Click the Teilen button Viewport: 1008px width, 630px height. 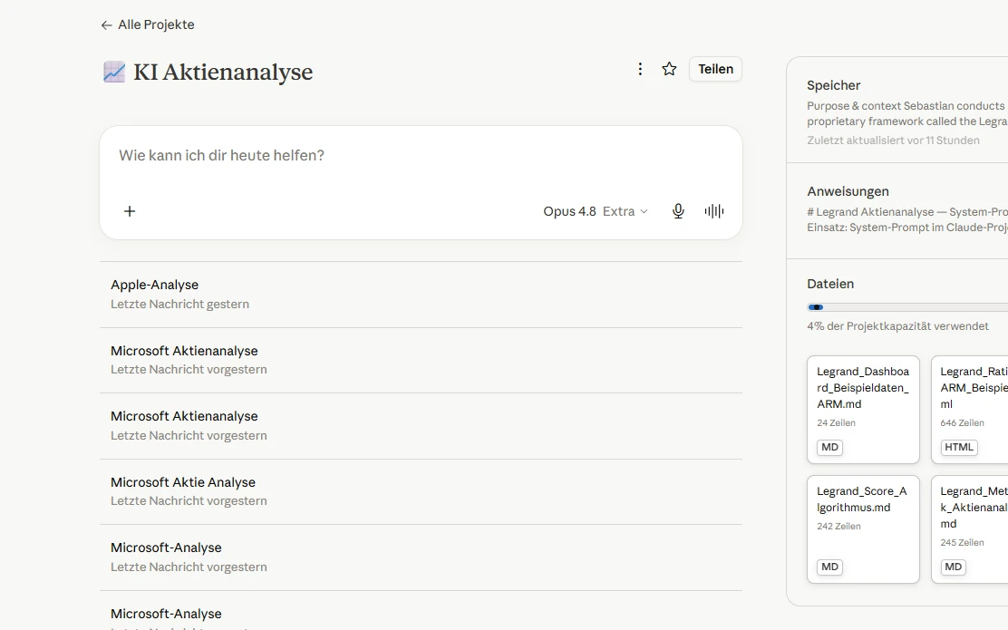[715, 69]
